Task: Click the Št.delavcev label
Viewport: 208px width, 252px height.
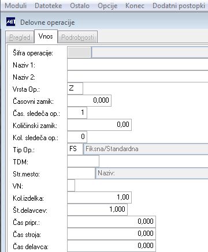Action: point(30,210)
